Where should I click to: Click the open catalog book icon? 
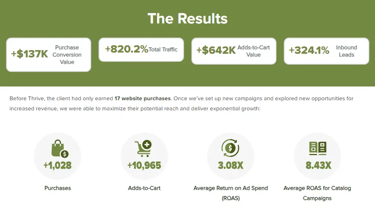point(317,148)
